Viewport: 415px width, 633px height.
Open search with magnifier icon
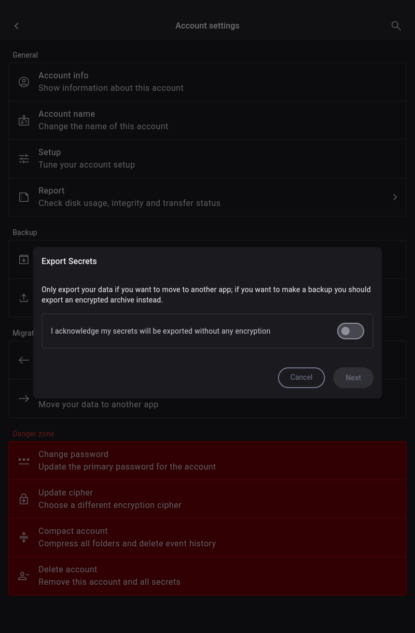[x=396, y=26]
